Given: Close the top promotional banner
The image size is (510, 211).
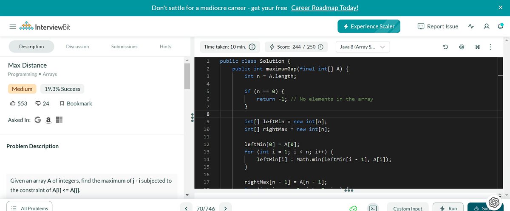Looking at the screenshot, I should 500,8.
